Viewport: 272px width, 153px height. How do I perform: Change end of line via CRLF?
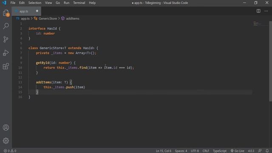[206, 151]
